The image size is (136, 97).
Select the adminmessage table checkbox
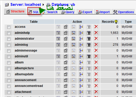tap(9, 51)
